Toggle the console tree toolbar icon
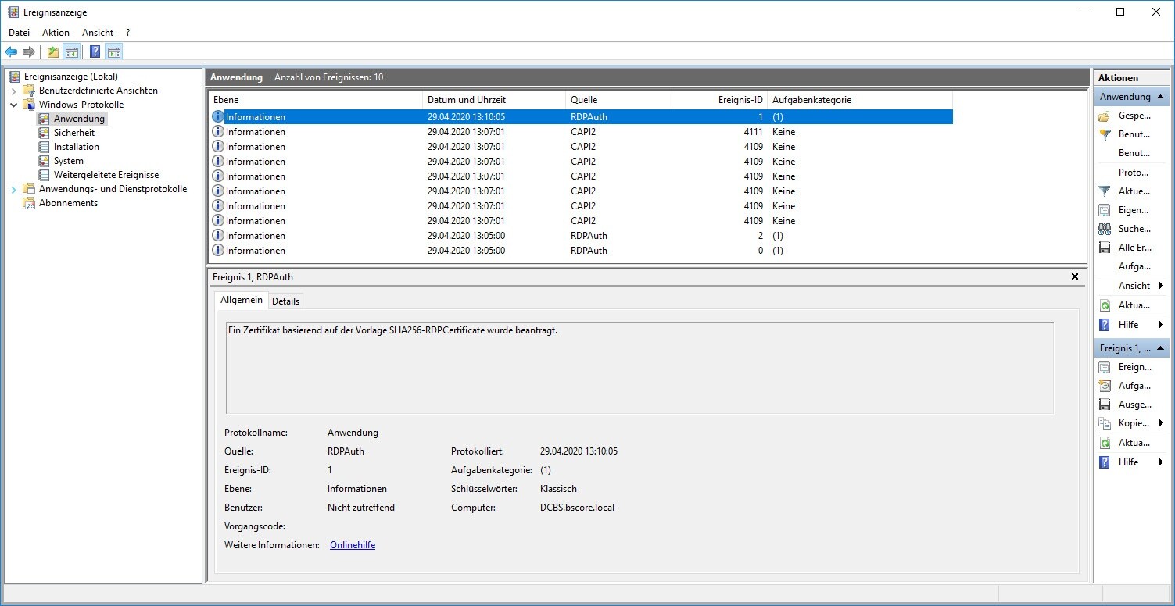Screen dimensions: 1175x606 (71, 52)
